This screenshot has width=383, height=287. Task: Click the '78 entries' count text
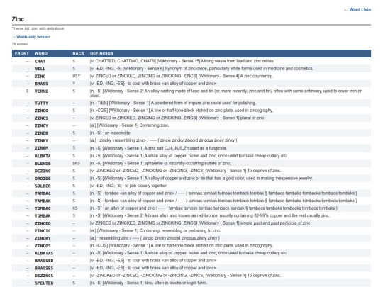click(20, 44)
